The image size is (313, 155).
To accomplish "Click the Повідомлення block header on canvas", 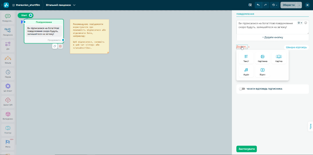I will (x=44, y=22).
